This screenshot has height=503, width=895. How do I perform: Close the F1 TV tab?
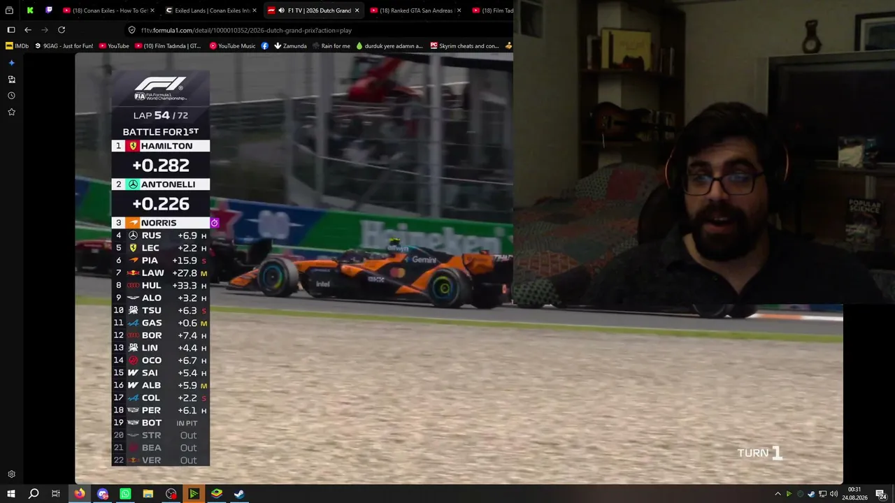[357, 10]
